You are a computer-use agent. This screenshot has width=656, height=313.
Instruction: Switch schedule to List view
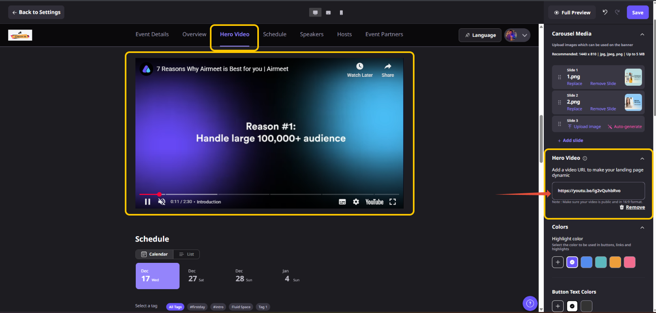coord(186,254)
